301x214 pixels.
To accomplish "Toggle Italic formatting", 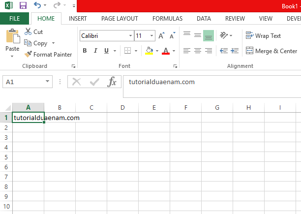I will [x=95, y=51].
